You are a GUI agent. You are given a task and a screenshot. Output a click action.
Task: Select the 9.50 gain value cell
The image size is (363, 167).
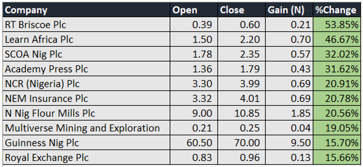click(289, 142)
